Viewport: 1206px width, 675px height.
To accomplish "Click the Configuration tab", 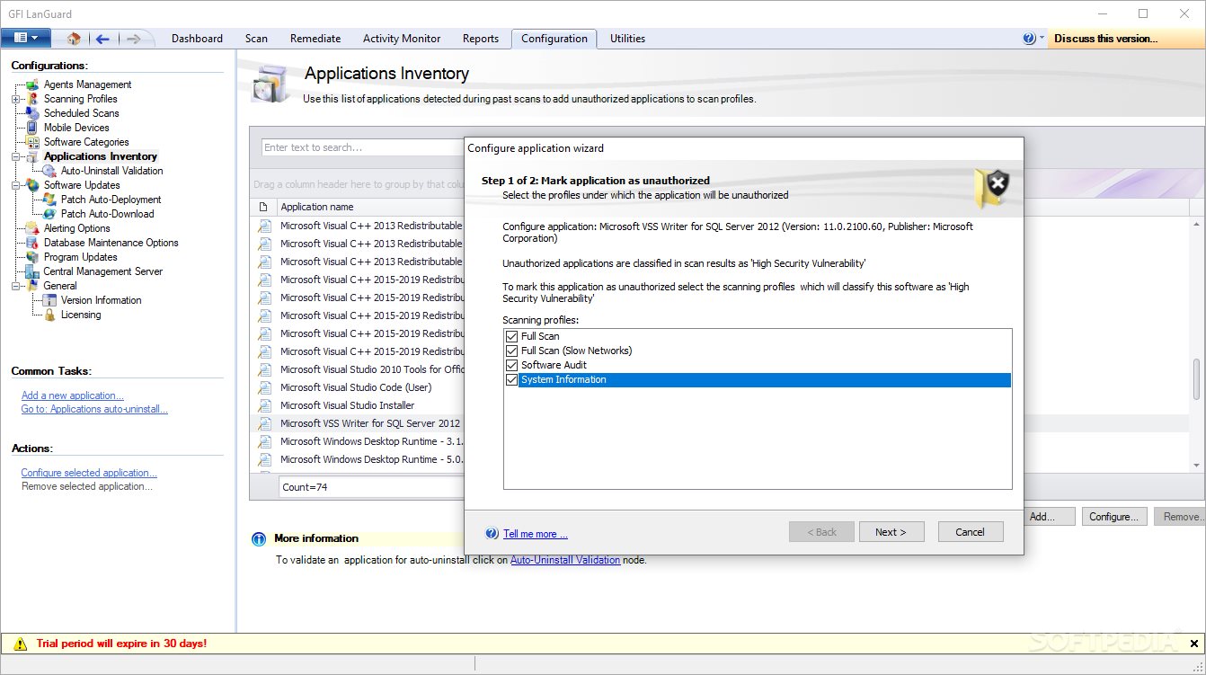I will [554, 39].
